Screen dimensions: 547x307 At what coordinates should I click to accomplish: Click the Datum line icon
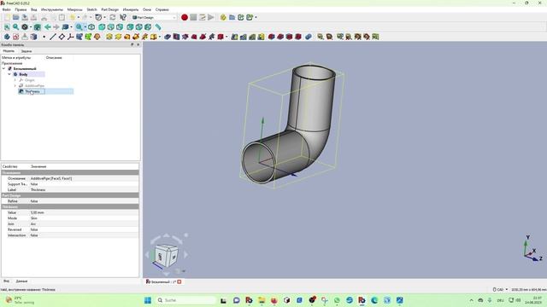coord(53,37)
